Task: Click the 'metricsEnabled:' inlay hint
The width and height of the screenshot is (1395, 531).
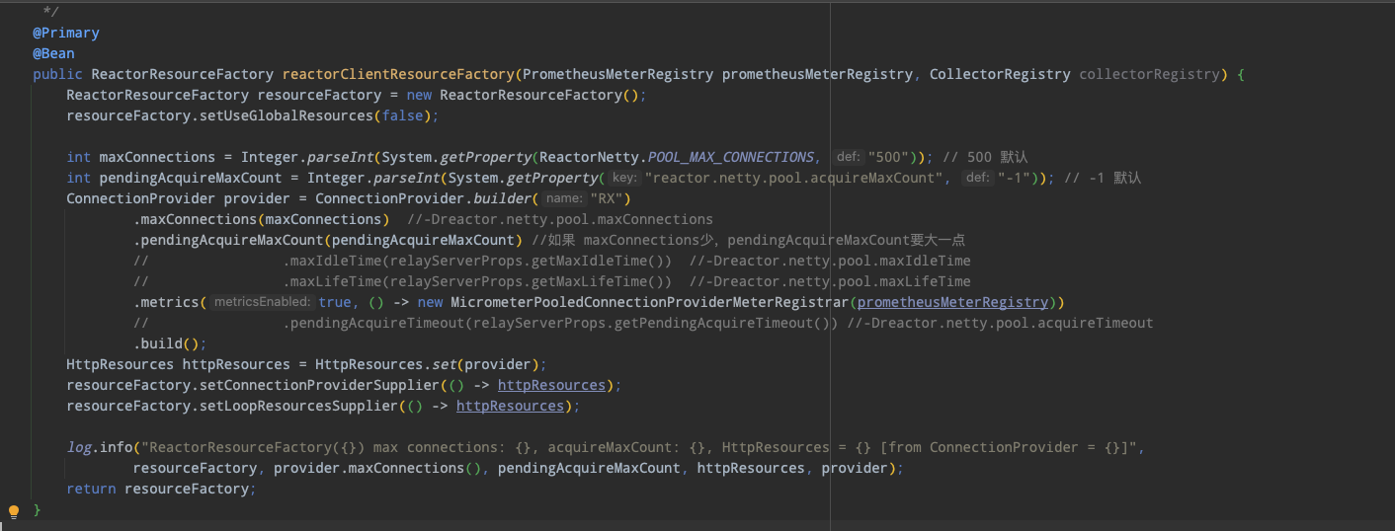Action: [x=262, y=302]
